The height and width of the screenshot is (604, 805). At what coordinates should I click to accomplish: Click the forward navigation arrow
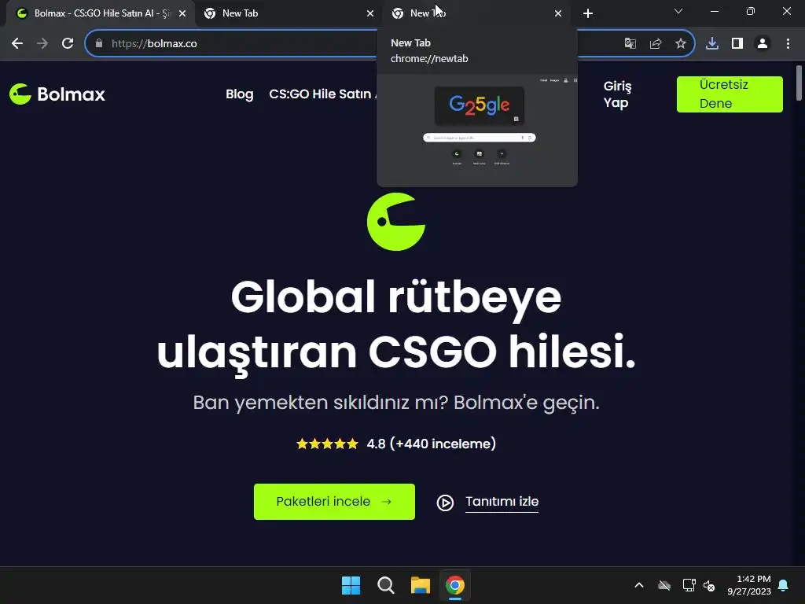(42, 44)
